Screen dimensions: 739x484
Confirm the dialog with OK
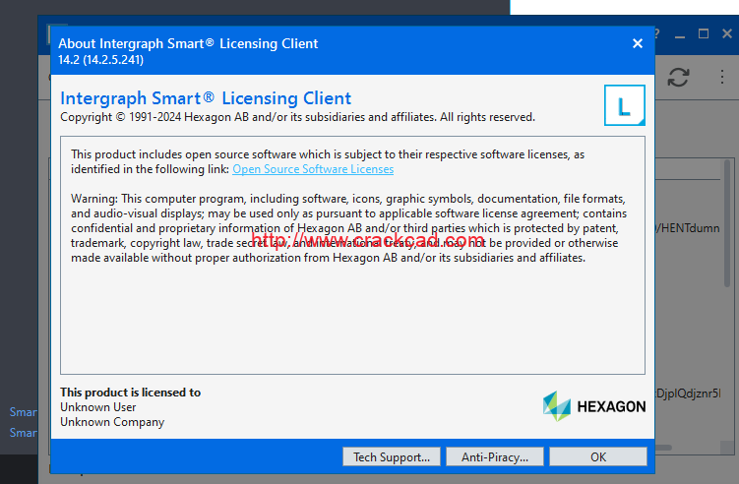point(598,456)
